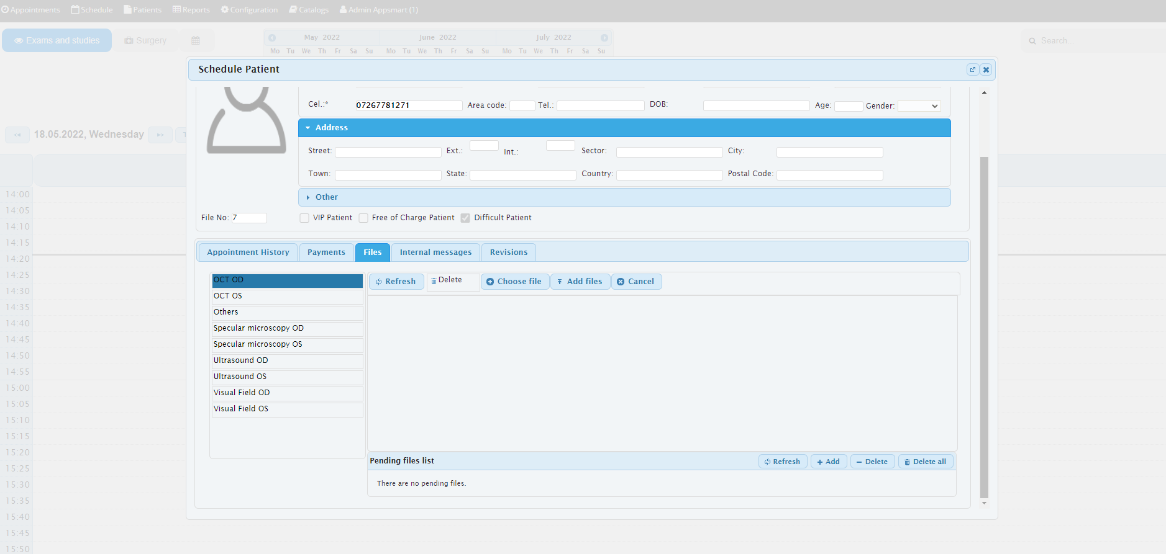Click Refresh in files toolbar

(x=396, y=282)
